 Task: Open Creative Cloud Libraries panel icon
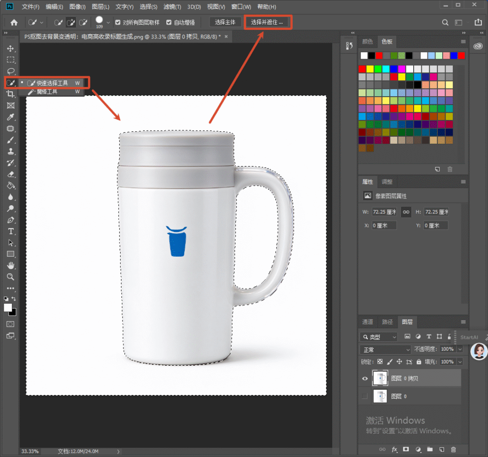pos(478,46)
